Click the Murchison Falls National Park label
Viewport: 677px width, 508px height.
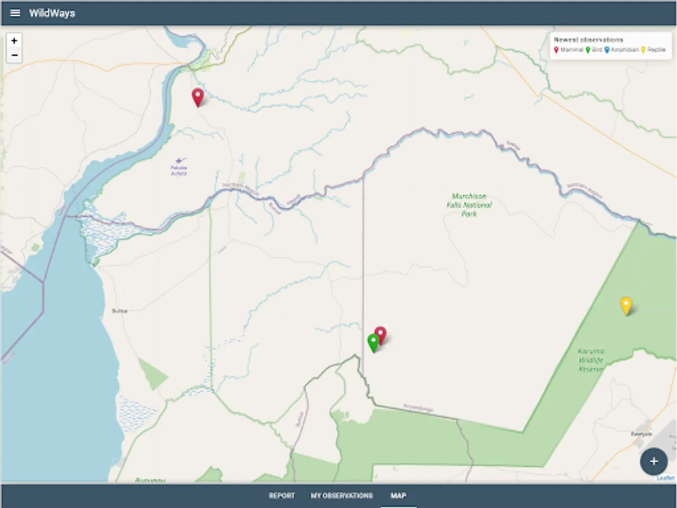point(469,205)
